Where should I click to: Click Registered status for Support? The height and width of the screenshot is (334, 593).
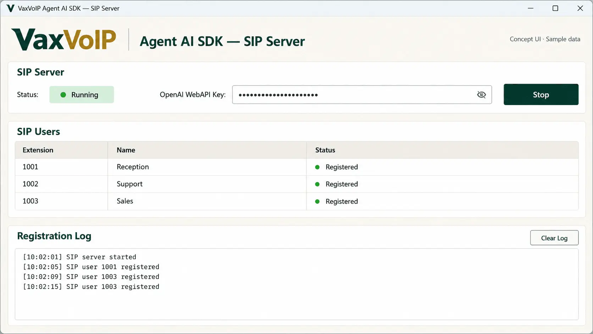(342, 184)
